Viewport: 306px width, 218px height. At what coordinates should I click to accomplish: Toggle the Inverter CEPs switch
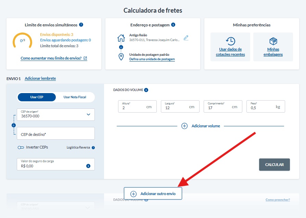(x=21, y=148)
